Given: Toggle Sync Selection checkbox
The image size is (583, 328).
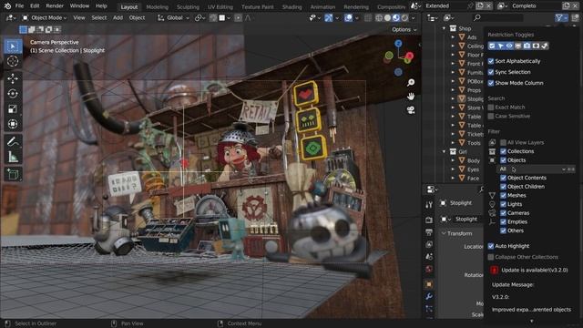Looking at the screenshot, I should coord(491,72).
